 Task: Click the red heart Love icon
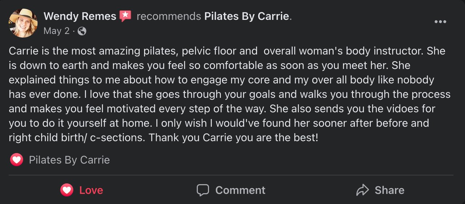[x=67, y=190]
